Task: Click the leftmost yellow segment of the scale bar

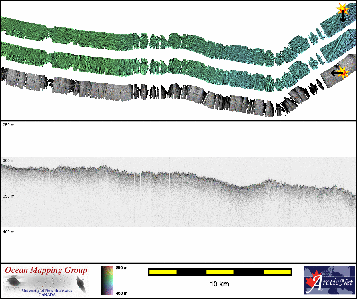Action: [x=163, y=272]
